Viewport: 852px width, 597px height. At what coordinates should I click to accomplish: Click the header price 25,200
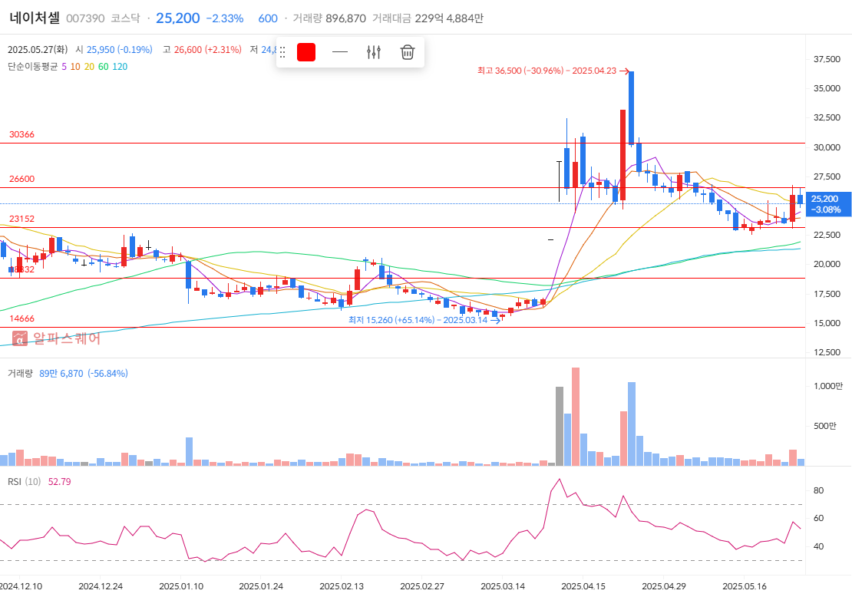tap(177, 18)
